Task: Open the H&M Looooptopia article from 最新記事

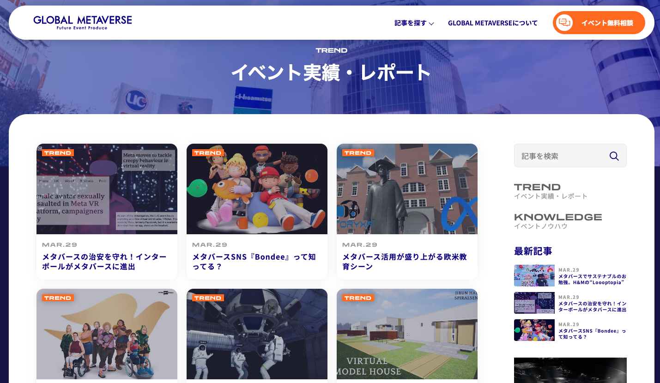Action: pos(592,278)
